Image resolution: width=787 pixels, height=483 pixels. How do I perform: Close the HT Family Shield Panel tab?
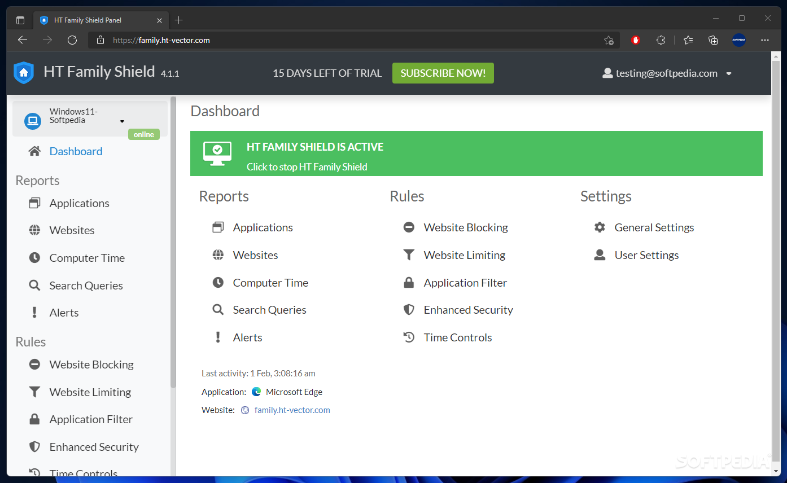[x=159, y=20]
